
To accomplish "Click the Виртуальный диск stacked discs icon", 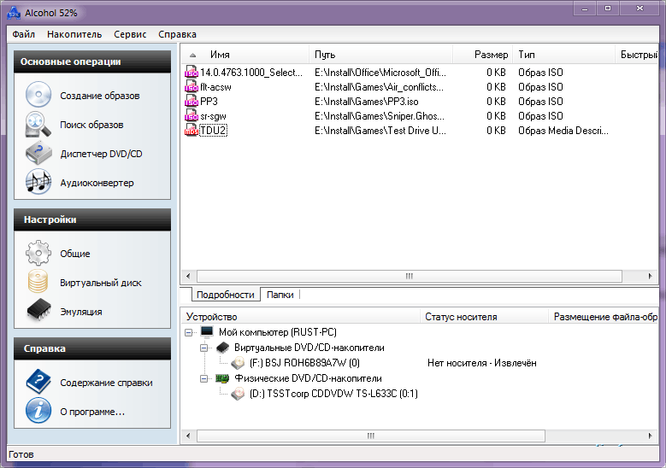I will [x=38, y=282].
